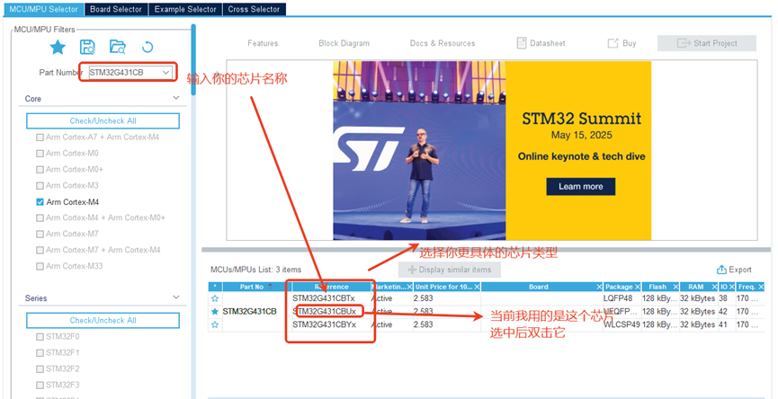Open the load saved search folder icon

pyautogui.click(x=118, y=47)
